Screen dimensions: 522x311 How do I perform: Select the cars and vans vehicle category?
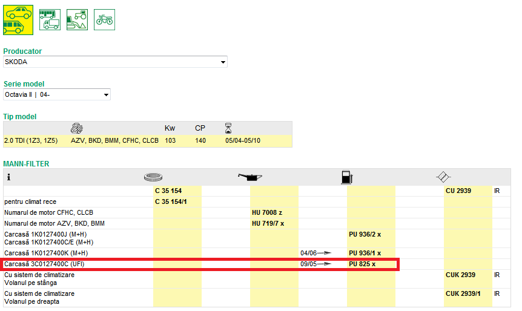pos(18,20)
